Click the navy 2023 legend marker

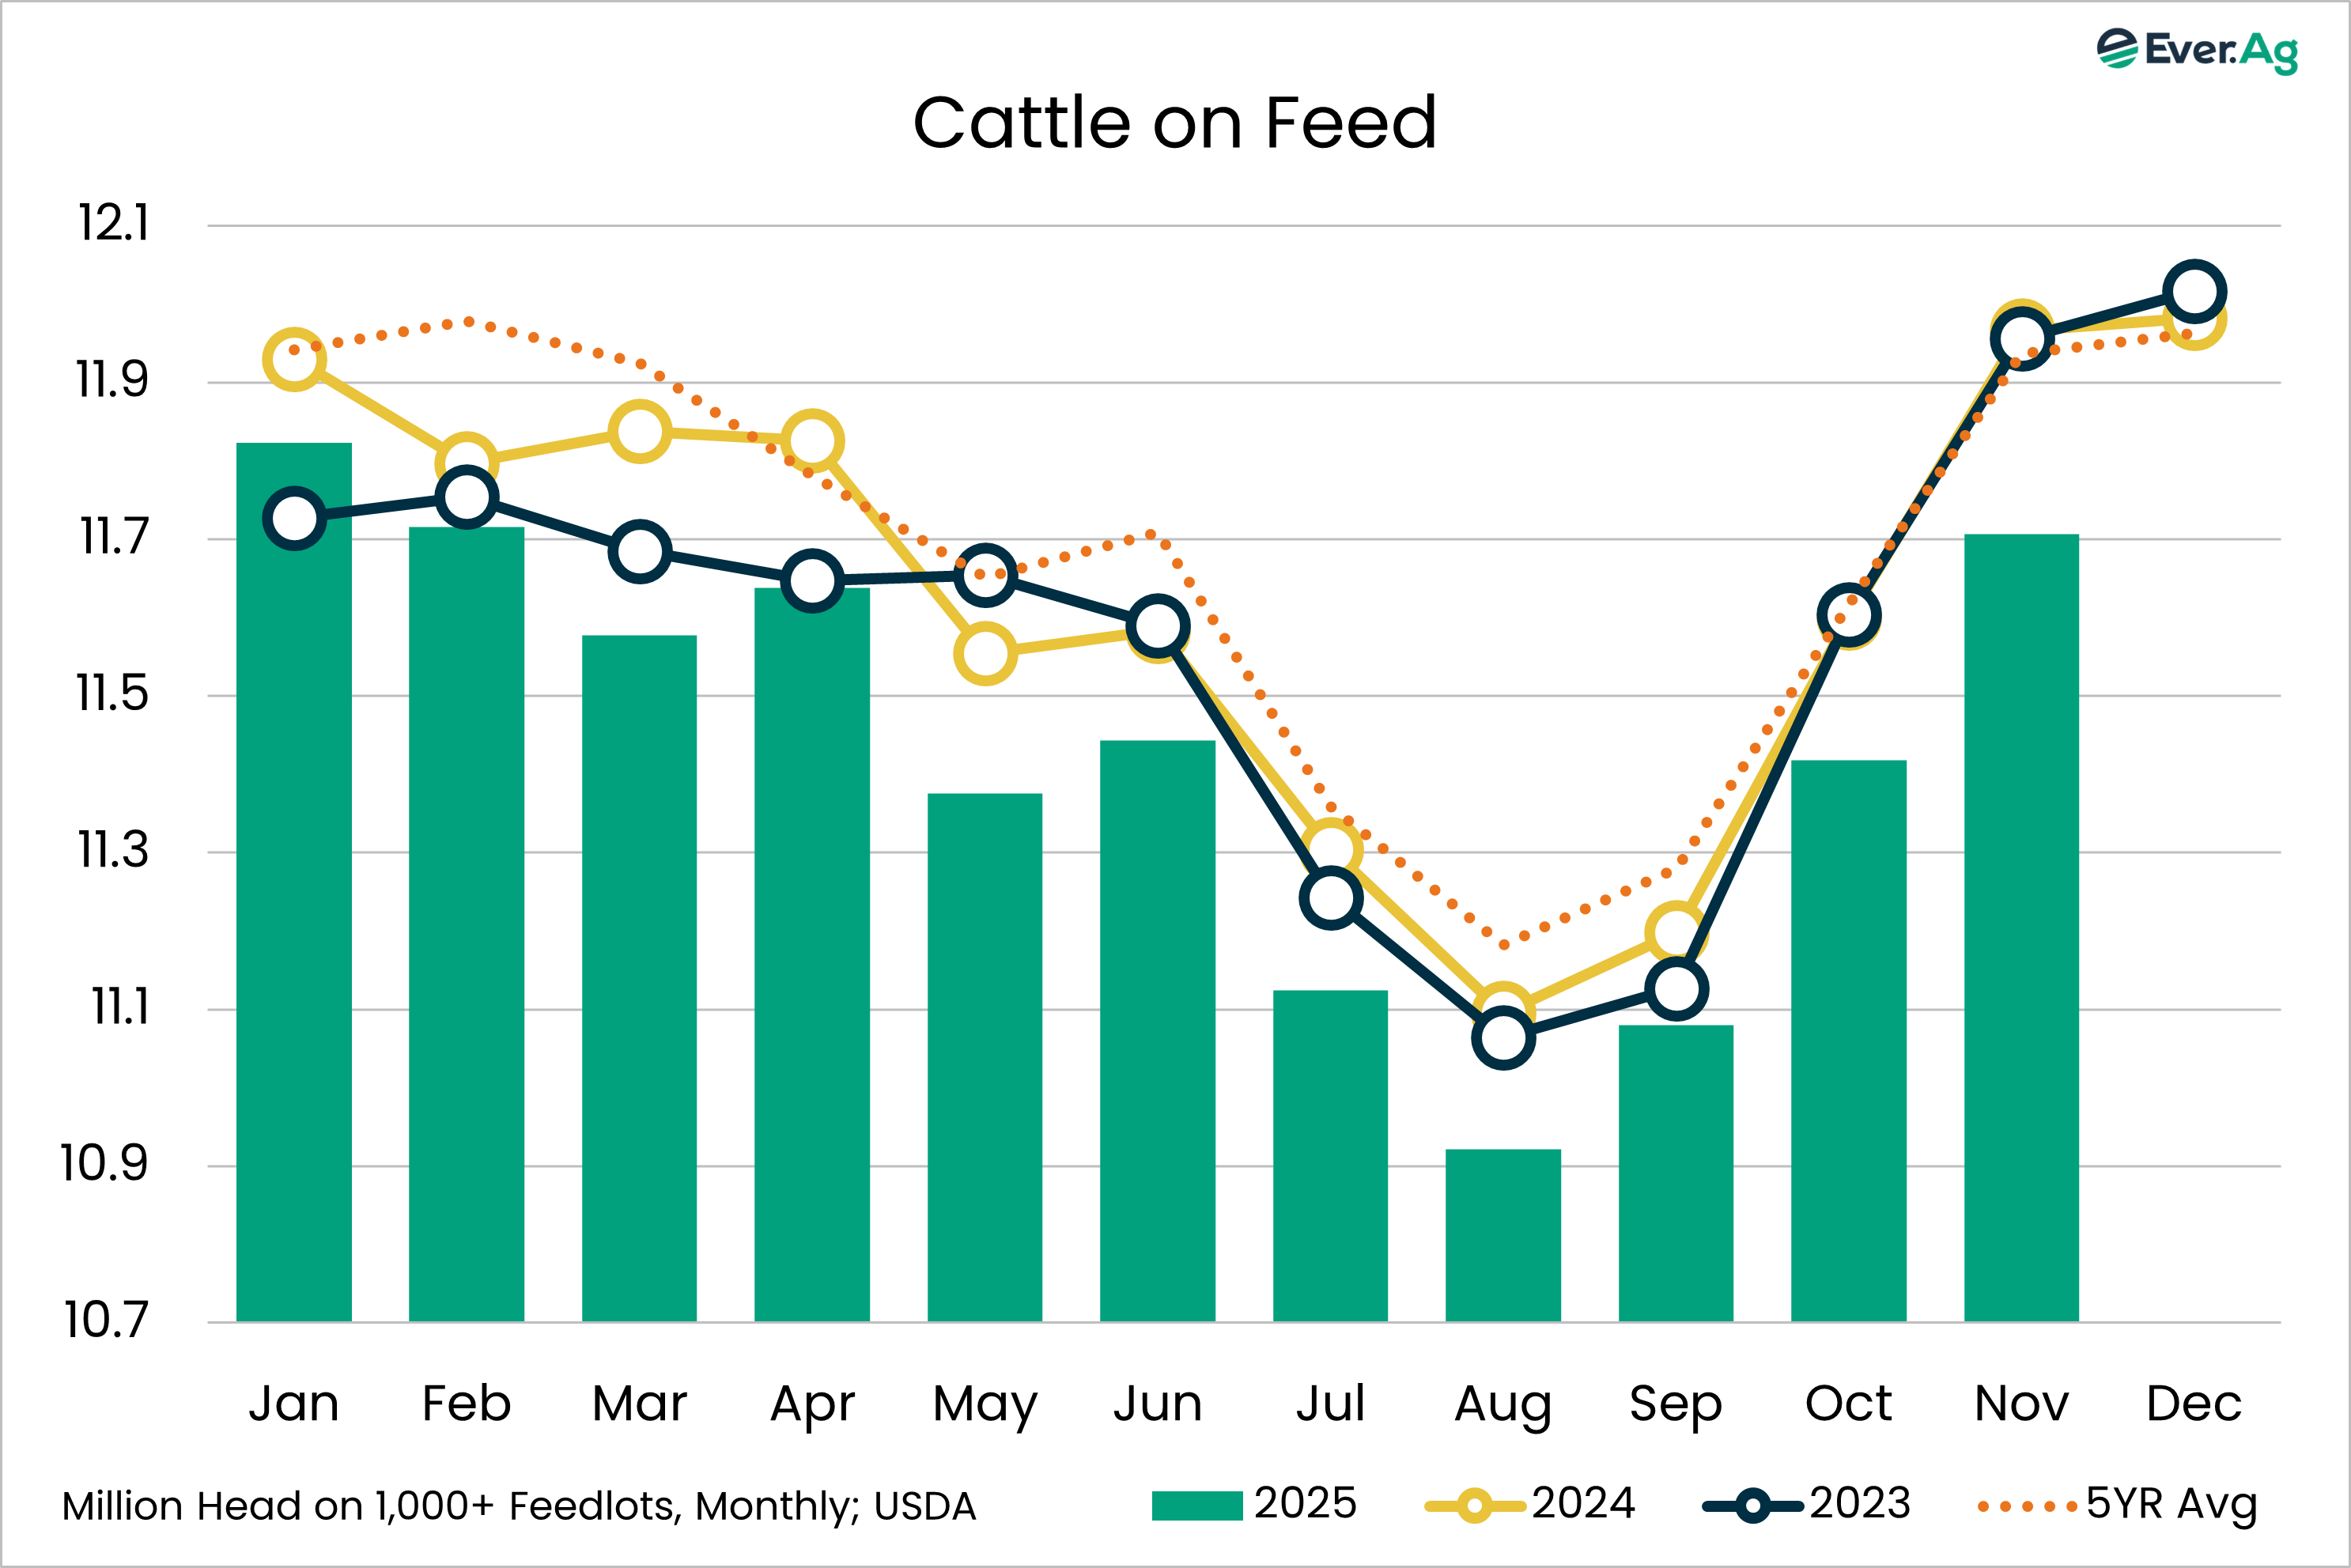(1752, 1505)
